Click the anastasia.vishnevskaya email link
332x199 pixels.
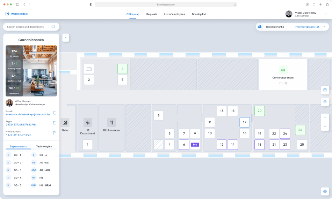(x=28, y=114)
